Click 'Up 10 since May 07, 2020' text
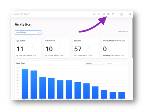Image resolution: width=148 pixels, height=112 pixels. 54,56
